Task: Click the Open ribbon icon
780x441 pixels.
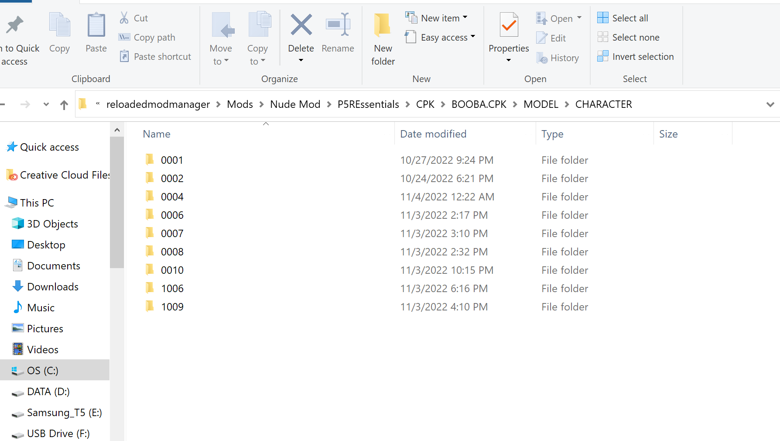Action: coord(541,18)
